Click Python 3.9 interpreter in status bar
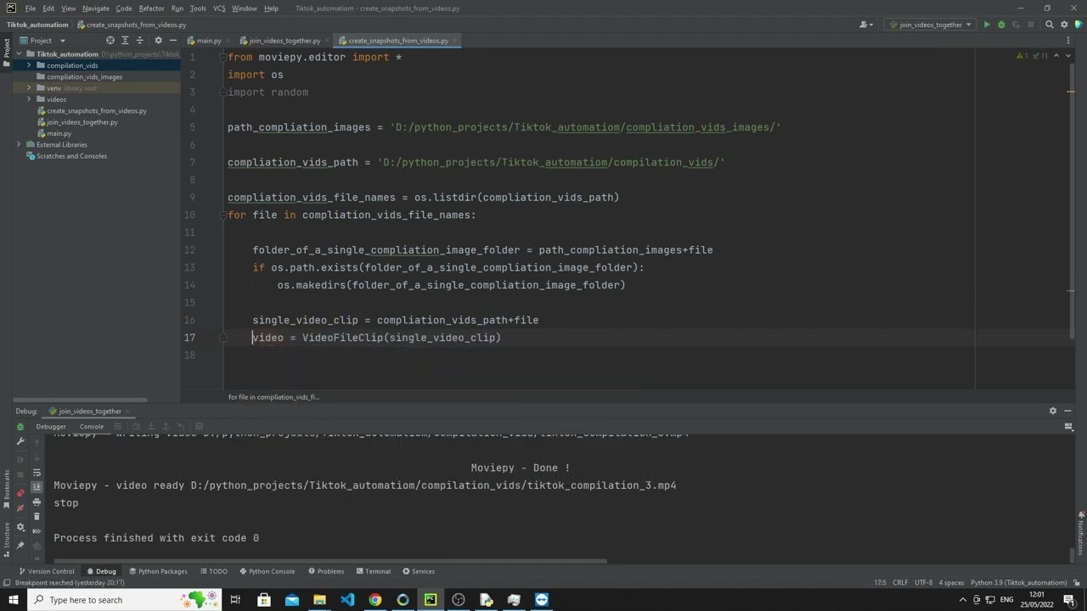 tap(1018, 583)
